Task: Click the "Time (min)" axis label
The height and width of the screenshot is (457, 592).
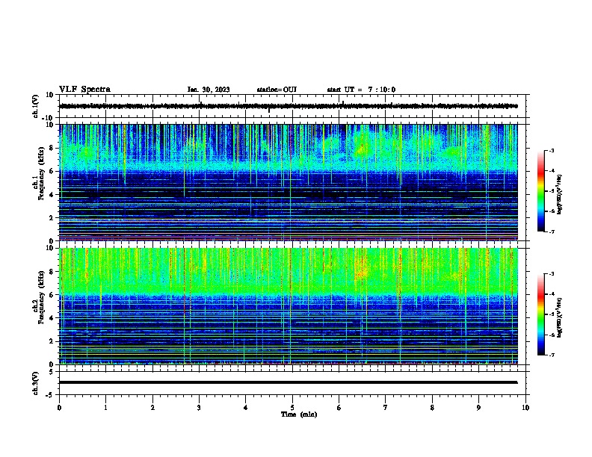Action: coord(299,414)
